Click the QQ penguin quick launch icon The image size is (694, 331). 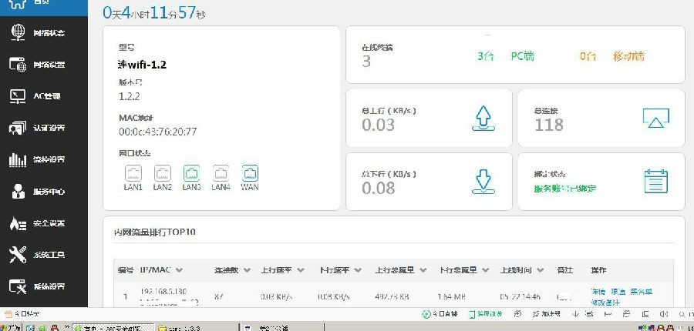click(x=55, y=329)
